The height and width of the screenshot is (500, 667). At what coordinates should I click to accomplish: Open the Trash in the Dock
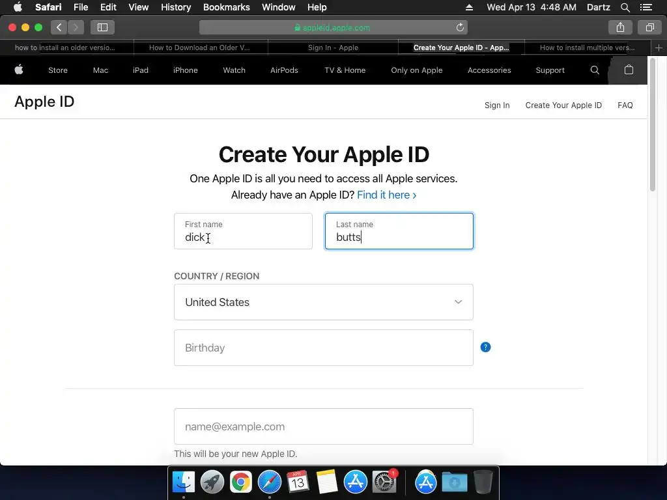[483, 482]
